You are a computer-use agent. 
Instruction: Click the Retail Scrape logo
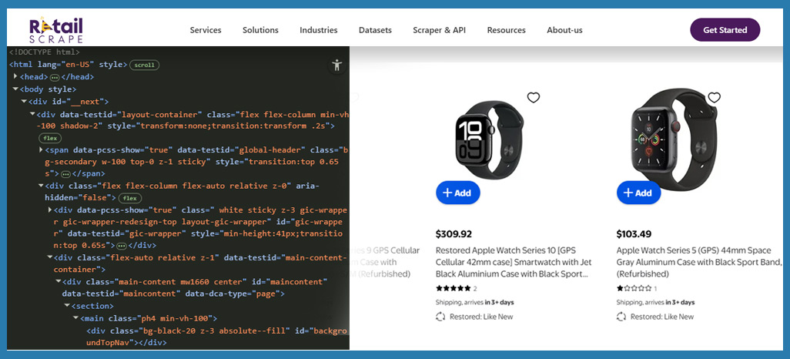[x=56, y=30]
